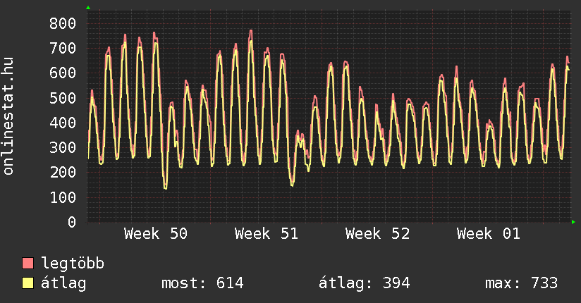Click the 0 y-axis tick label
Image resolution: width=581 pixels, height=303 pixels.
pos(71,222)
